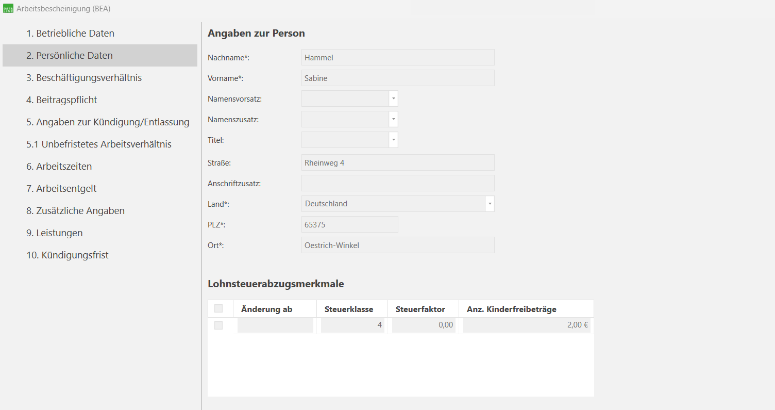Screen dimensions: 775x410
Task: Open the 10. Kündigungsfrist section
Action: 68,255
